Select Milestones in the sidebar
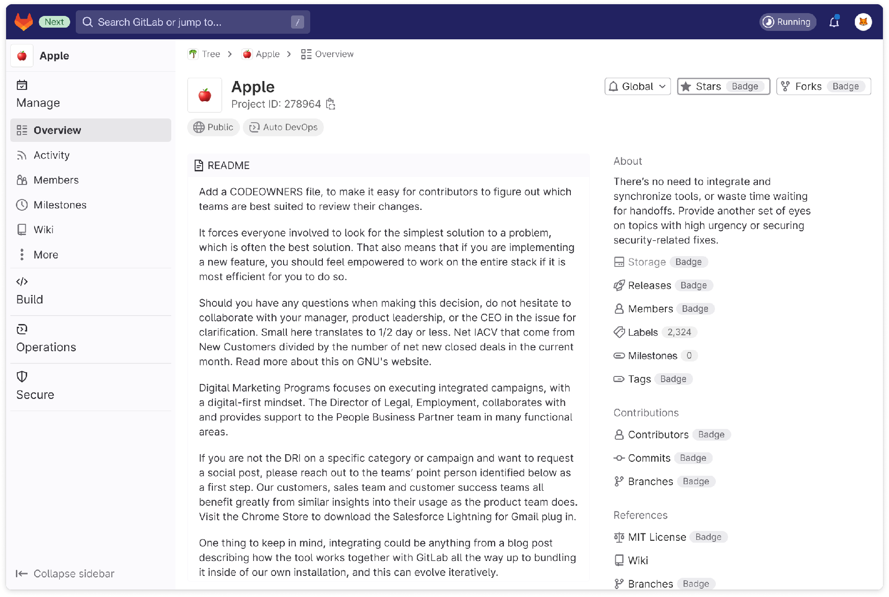Viewport: 889px width, 597px height. tap(60, 205)
